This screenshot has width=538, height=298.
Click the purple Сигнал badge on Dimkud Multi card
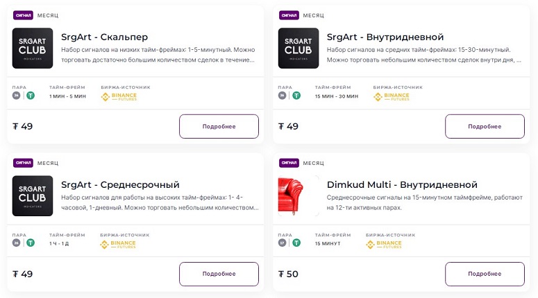(289, 163)
